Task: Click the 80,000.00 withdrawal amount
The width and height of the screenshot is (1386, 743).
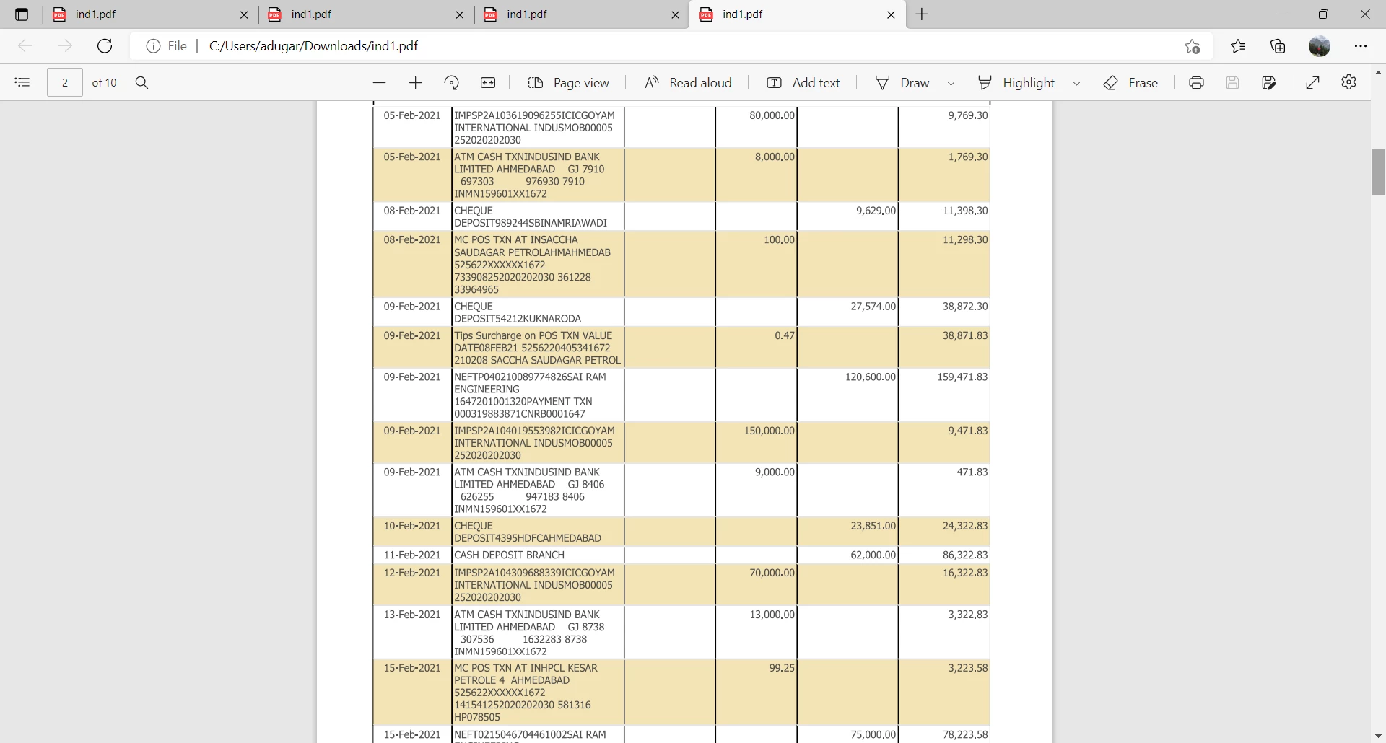Action: click(772, 115)
